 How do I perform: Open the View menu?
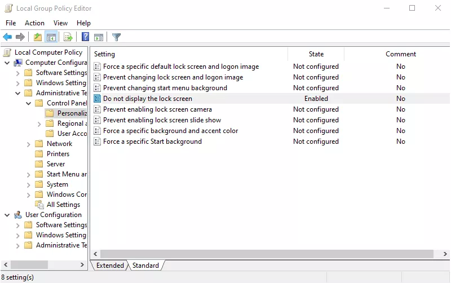pos(60,23)
